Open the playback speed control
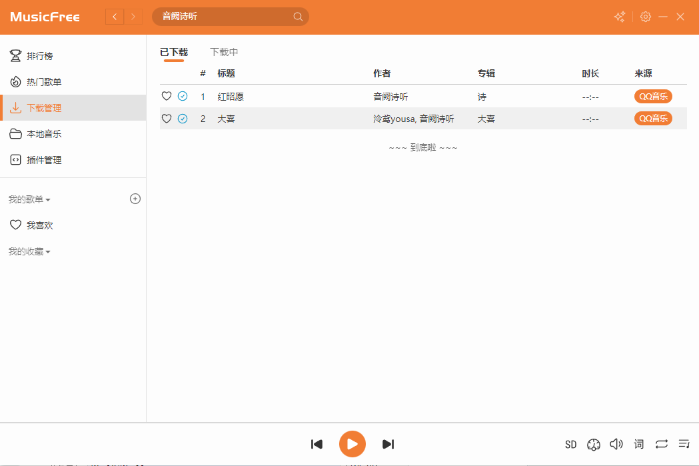699x466 pixels. 593,444
